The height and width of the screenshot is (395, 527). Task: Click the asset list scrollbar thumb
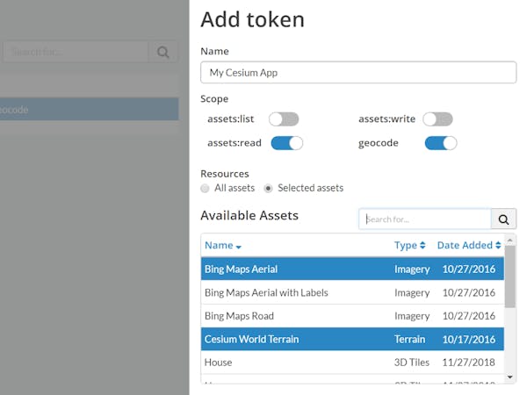509,276
